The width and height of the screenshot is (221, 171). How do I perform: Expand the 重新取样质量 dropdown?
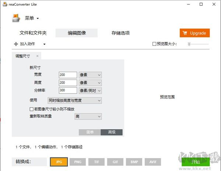[88, 116]
